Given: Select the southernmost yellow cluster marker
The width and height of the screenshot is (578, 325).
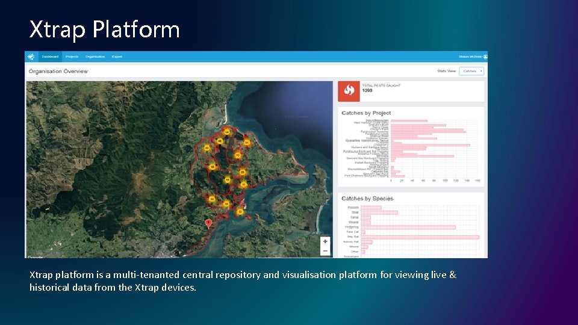Looking at the screenshot, I should (240, 212).
